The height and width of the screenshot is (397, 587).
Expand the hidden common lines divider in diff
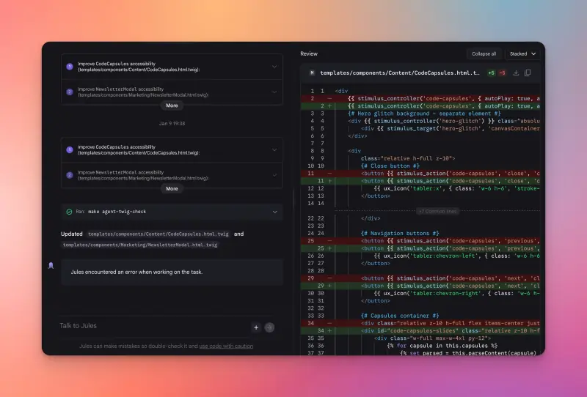point(437,211)
